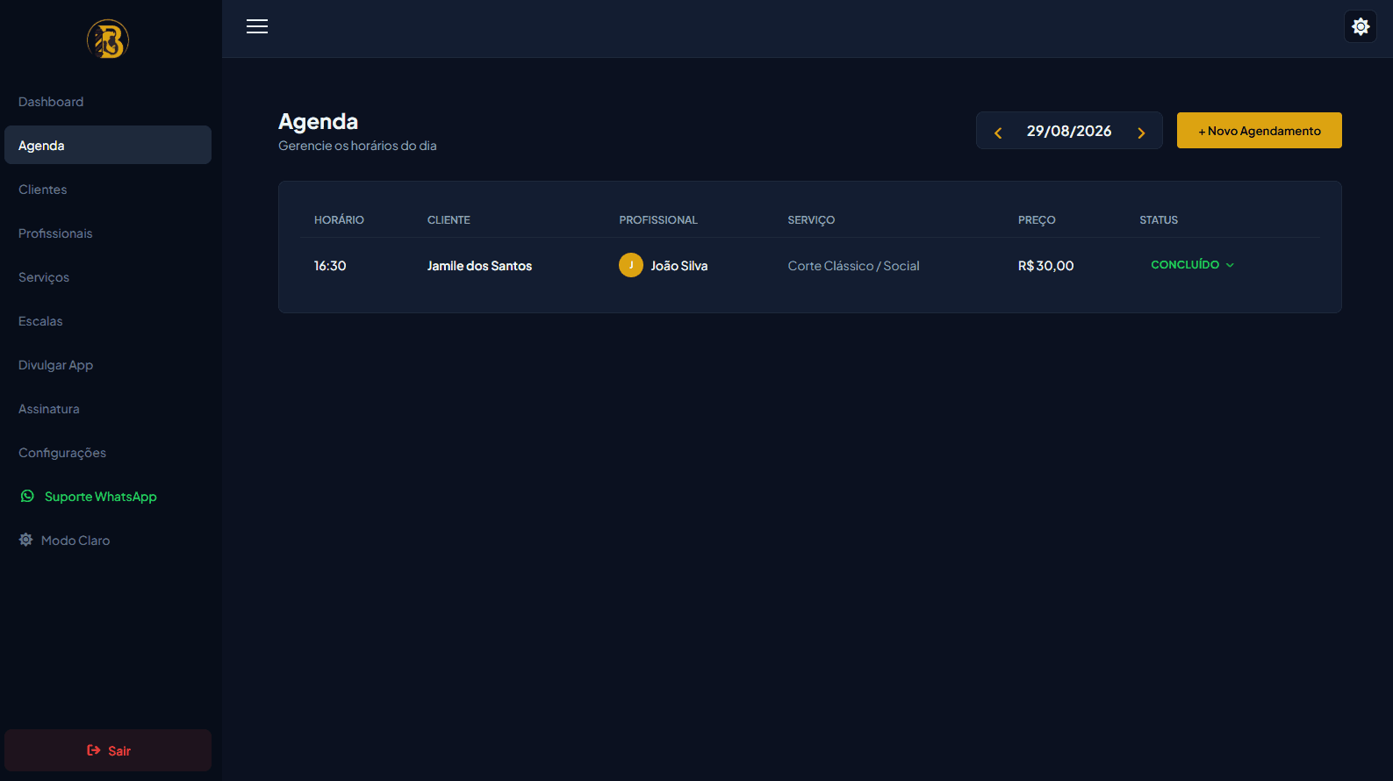Click Jamile dos Santos client name
Viewport: 1393px width, 781px height.
pyautogui.click(x=479, y=266)
